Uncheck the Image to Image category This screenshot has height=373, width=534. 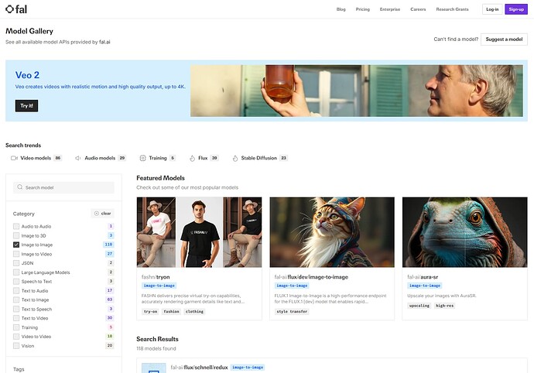(x=16, y=245)
